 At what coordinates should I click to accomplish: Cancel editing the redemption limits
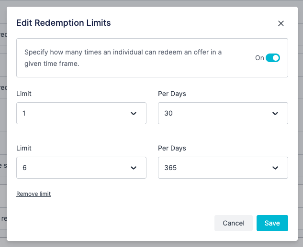(234, 223)
